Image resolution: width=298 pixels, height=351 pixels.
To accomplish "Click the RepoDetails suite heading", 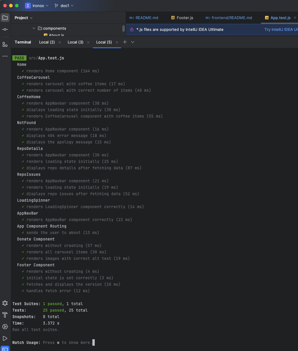I will (x=30, y=149).
